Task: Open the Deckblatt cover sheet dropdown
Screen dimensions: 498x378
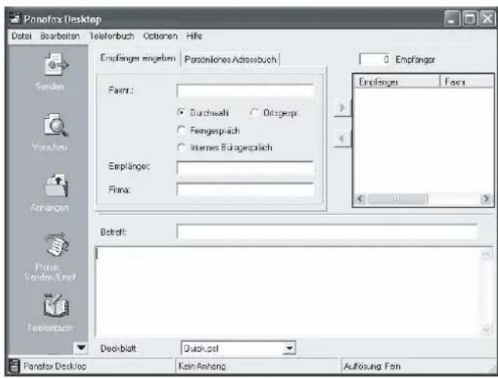Action: pyautogui.click(x=289, y=348)
